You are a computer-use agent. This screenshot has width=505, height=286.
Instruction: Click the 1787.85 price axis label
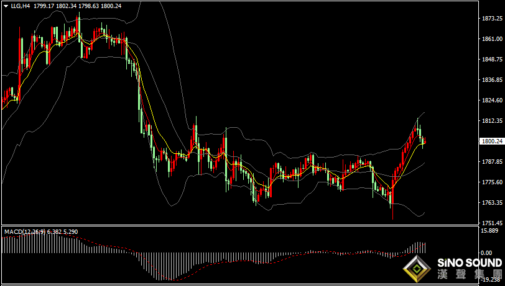[491, 162]
